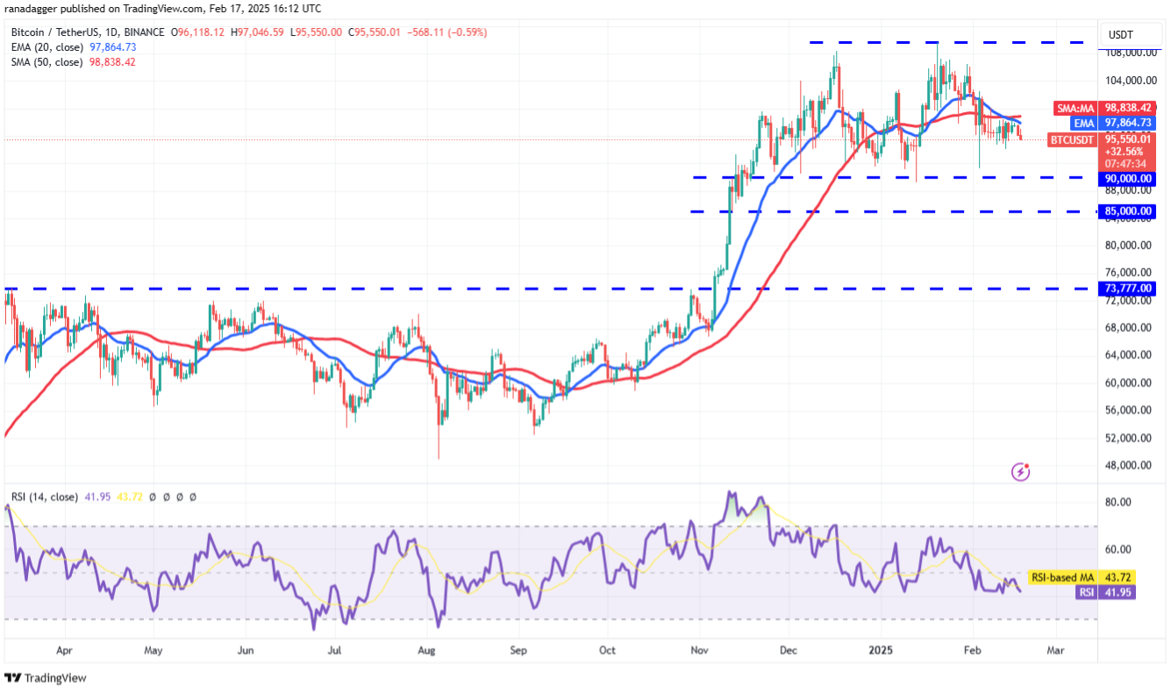
Task: Click the 85,000.00 horizontal line label
Action: click(x=1127, y=211)
